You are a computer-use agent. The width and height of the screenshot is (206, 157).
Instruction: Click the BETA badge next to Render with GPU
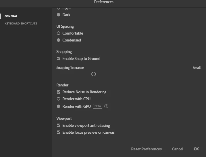pyautogui.click(x=98, y=106)
